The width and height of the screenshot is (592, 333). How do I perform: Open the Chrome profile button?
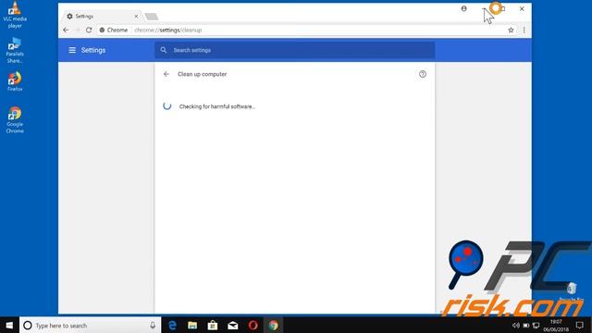click(464, 8)
